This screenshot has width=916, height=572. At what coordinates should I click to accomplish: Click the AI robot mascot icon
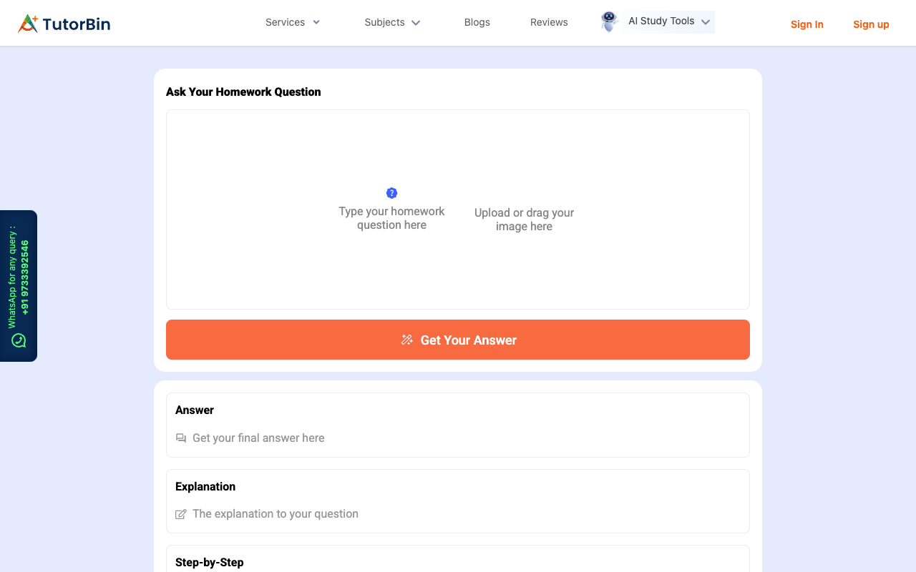point(609,21)
